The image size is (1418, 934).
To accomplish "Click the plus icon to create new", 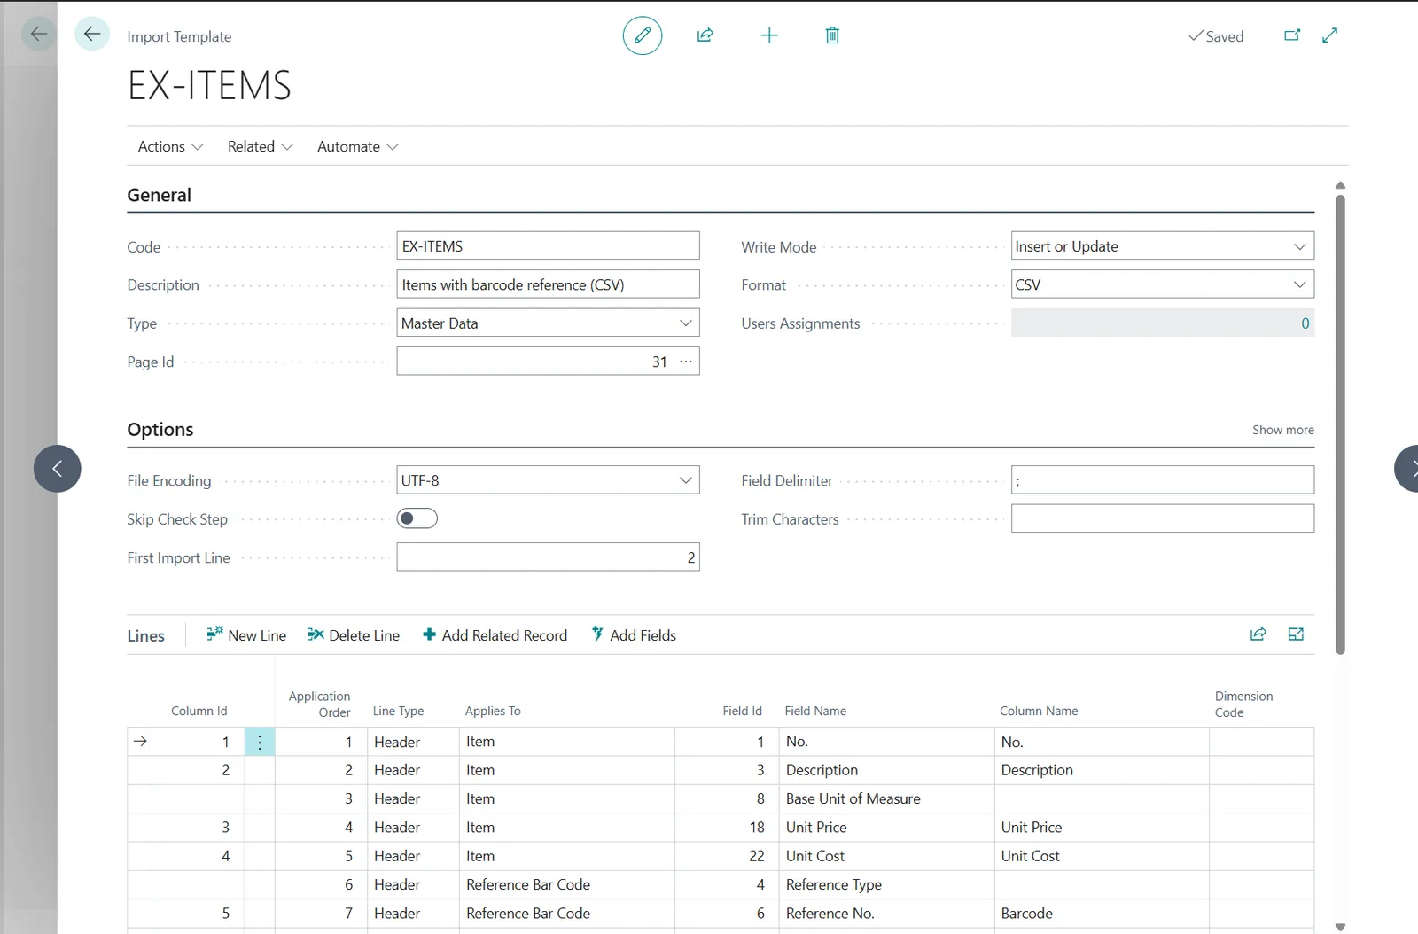I will [769, 35].
